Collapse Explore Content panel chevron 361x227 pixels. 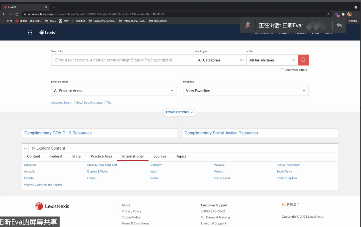pyautogui.click(x=25, y=148)
